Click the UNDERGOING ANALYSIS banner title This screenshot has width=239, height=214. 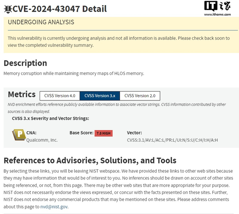[x=41, y=23]
